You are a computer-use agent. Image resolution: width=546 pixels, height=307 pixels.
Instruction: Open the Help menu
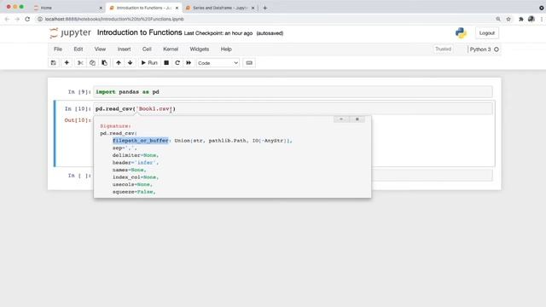tap(226, 49)
